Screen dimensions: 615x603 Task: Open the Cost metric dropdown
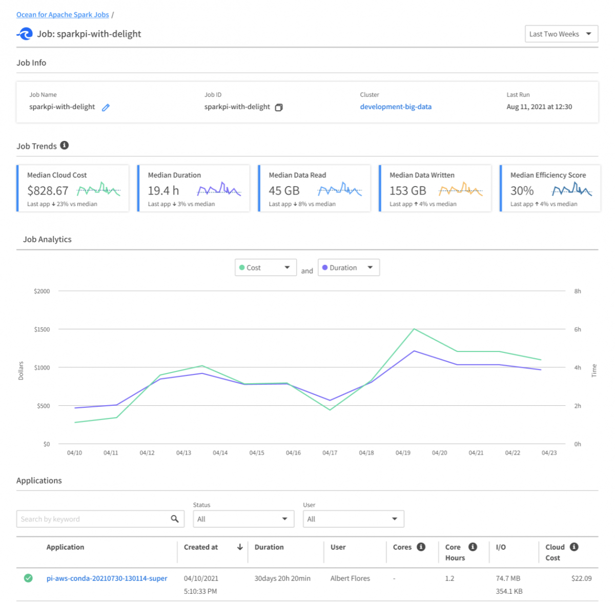pos(265,267)
